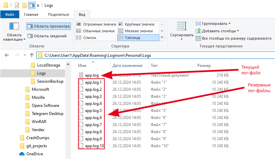Select the app.log file
This screenshot has height=159, width=275.
(x=92, y=75)
